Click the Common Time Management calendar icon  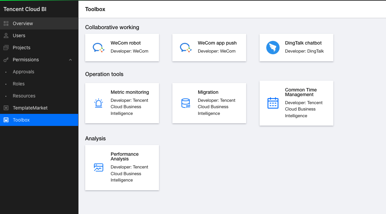click(273, 103)
